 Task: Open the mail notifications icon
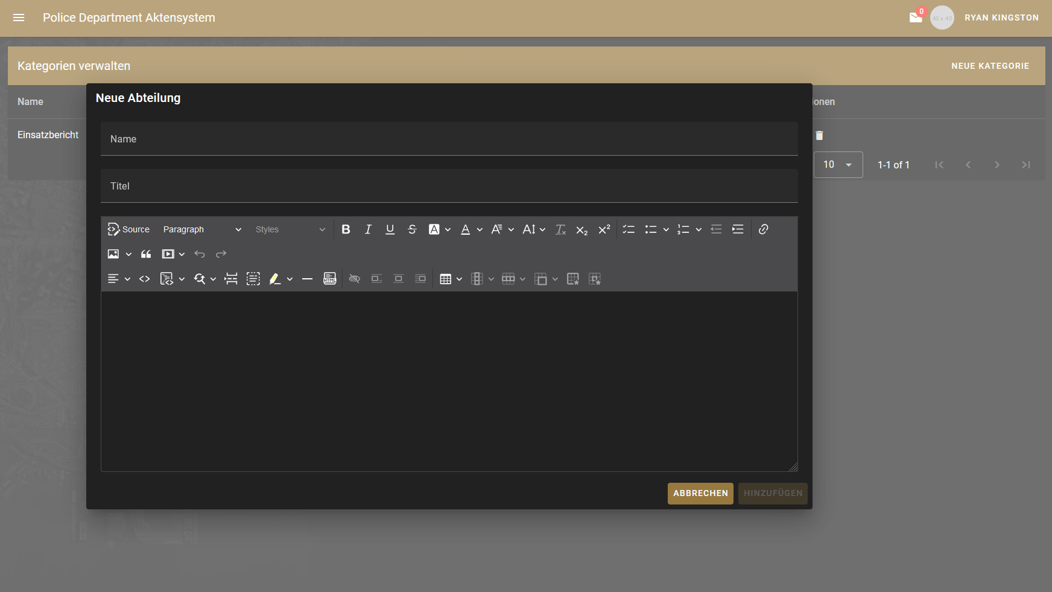pos(916,18)
